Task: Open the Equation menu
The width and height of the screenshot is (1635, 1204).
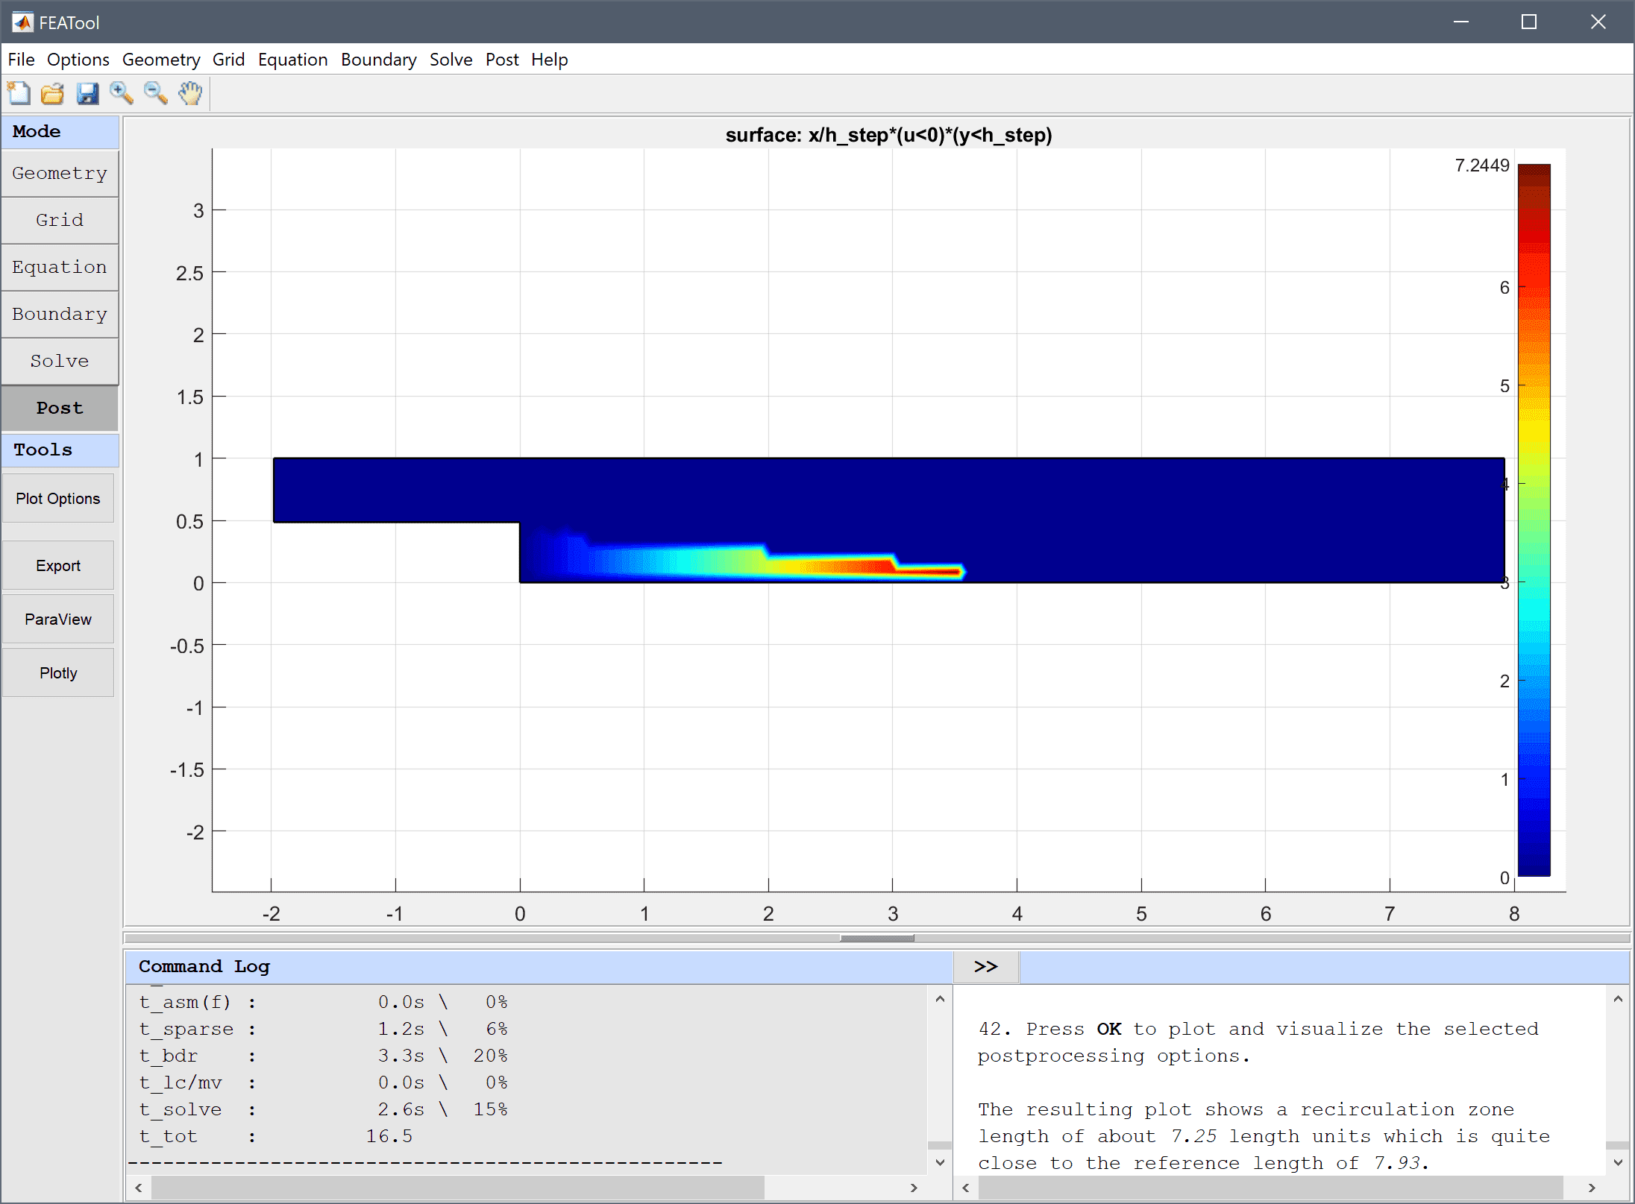Action: pyautogui.click(x=292, y=60)
